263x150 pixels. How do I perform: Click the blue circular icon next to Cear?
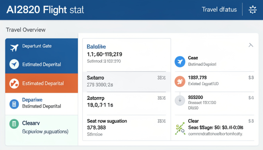pyautogui.click(x=180, y=62)
